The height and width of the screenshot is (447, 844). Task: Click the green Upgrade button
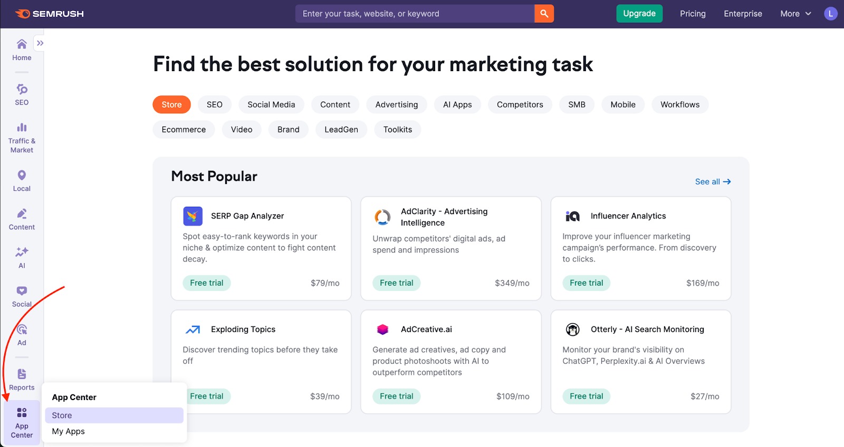coord(639,14)
